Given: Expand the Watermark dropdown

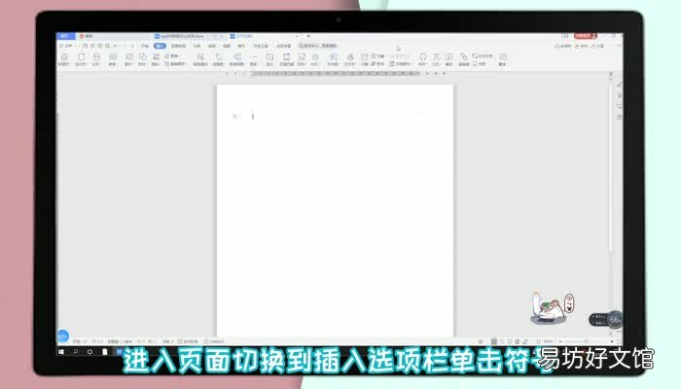Looking at the screenshot, I should tap(315, 64).
